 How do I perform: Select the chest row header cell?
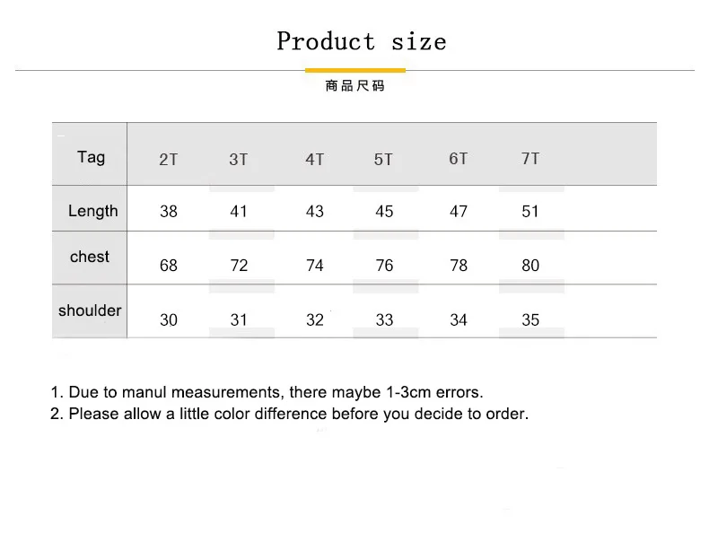[90, 258]
